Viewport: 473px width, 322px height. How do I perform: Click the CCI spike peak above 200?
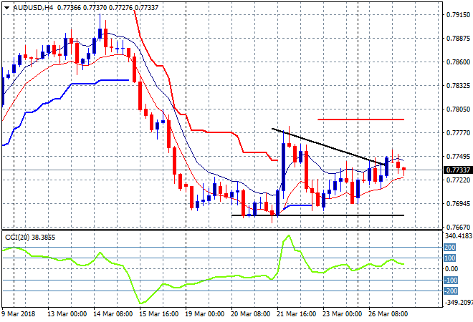(x=289, y=236)
